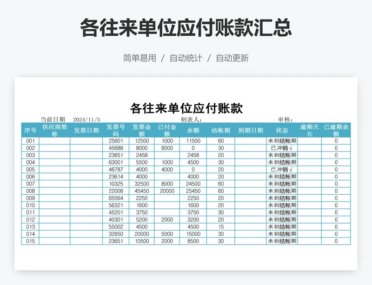Click invoice amount cell 2458
Image resolution: width=372 pixels, height=285 pixels.
[142, 155]
